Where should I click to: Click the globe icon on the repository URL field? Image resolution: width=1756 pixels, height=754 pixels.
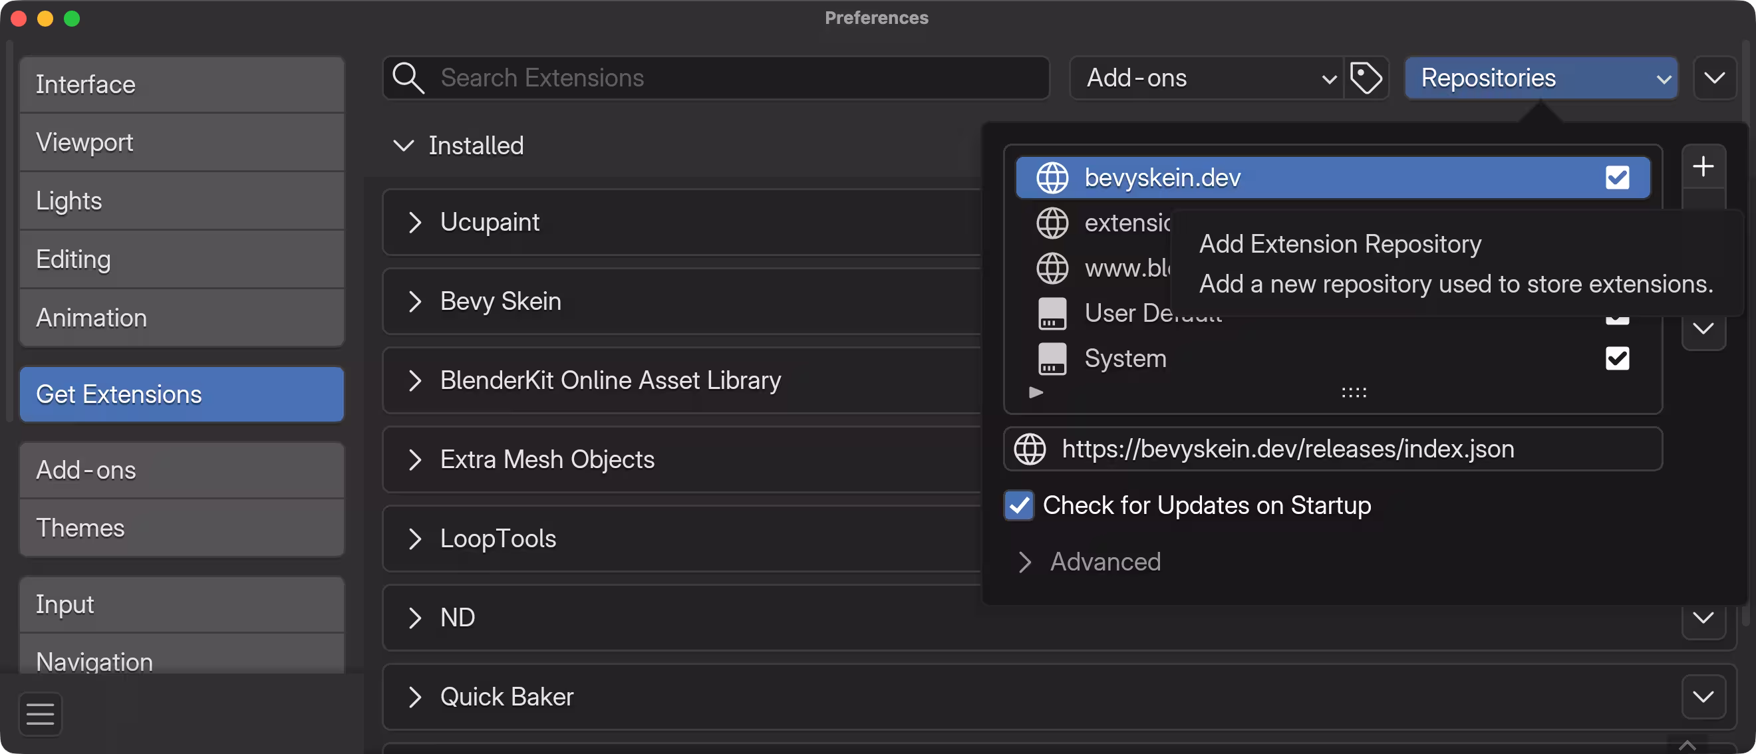pyautogui.click(x=1030, y=448)
